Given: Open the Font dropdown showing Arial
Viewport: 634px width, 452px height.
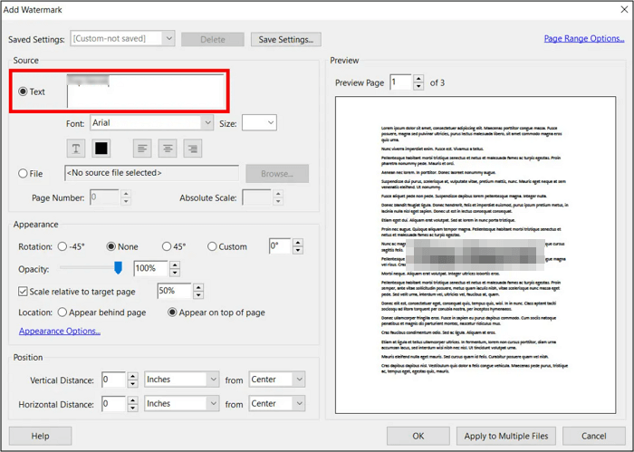Looking at the screenshot, I should [x=151, y=122].
